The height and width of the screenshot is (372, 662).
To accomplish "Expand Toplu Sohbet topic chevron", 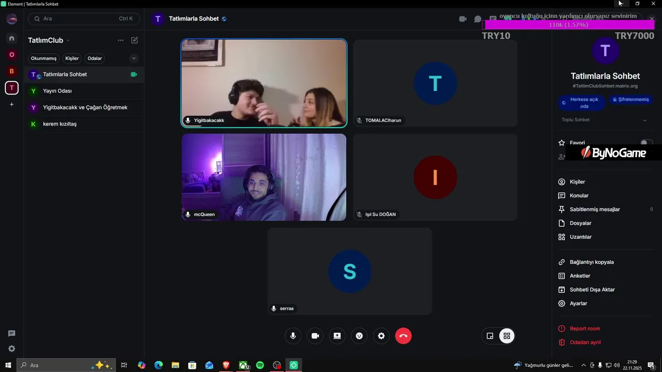I will 644,120.
